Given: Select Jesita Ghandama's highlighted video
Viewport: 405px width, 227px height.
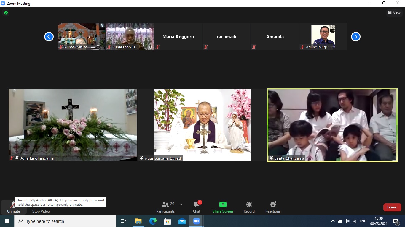Looking at the screenshot, I should (332, 125).
